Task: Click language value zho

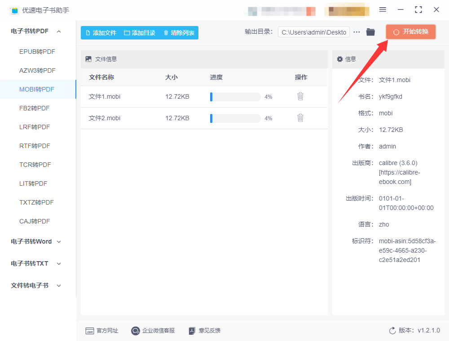Action: point(384,225)
